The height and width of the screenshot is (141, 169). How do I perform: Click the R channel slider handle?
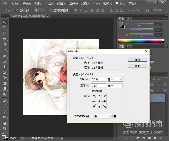(x=139, y=25)
